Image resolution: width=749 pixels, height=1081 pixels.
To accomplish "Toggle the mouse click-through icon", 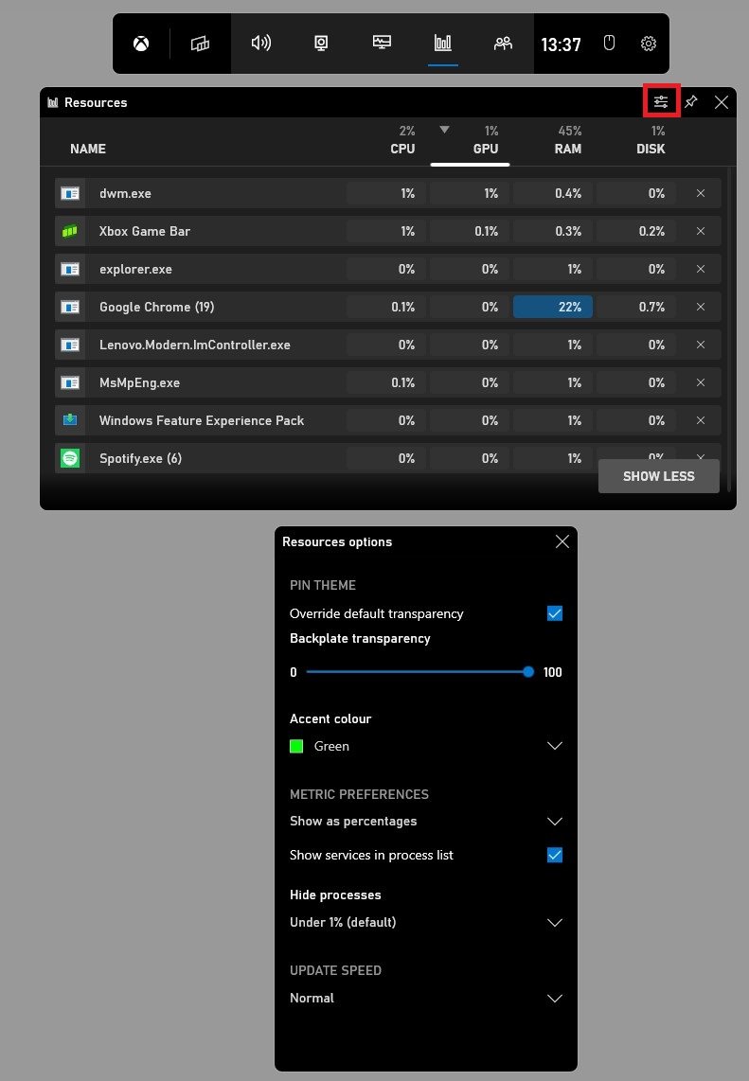I will click(x=610, y=44).
